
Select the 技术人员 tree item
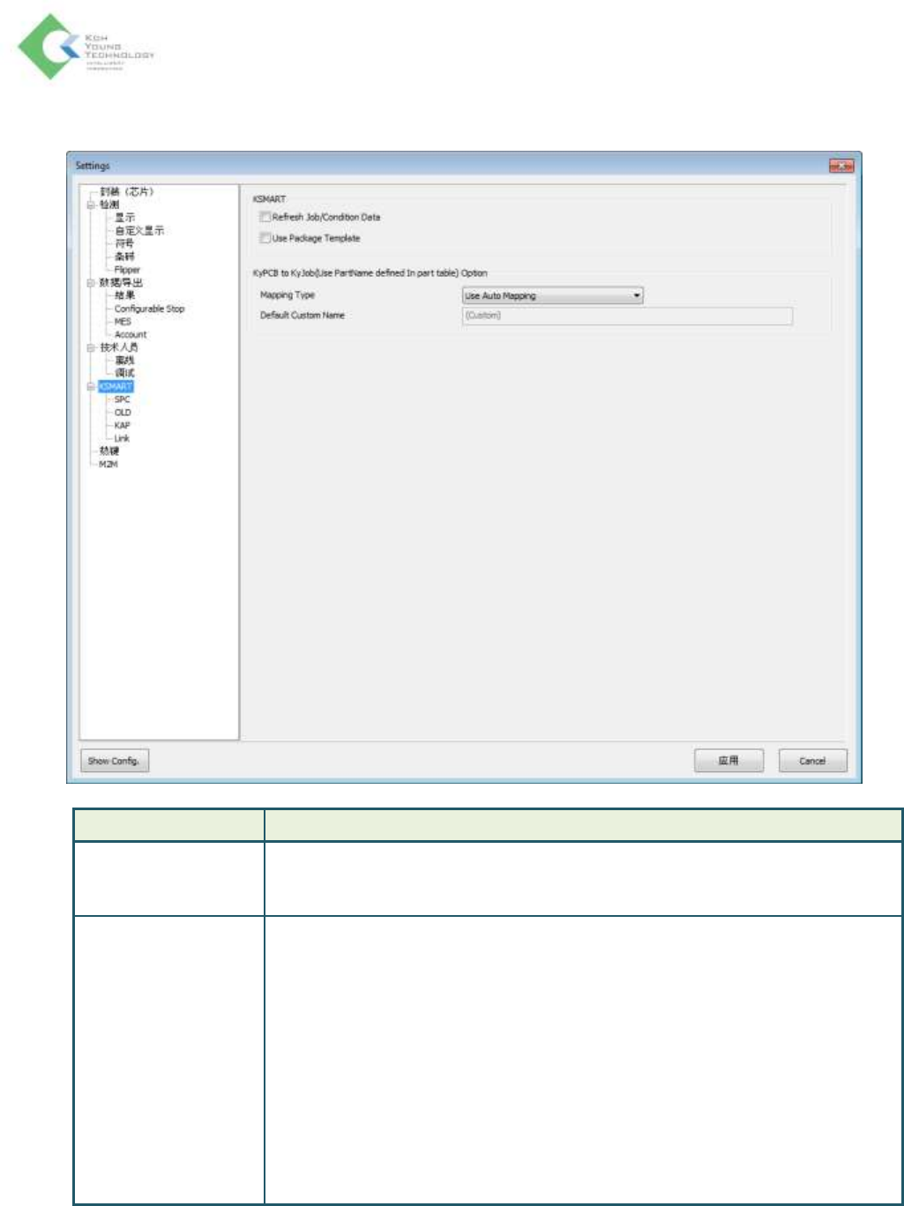pyautogui.click(x=119, y=347)
